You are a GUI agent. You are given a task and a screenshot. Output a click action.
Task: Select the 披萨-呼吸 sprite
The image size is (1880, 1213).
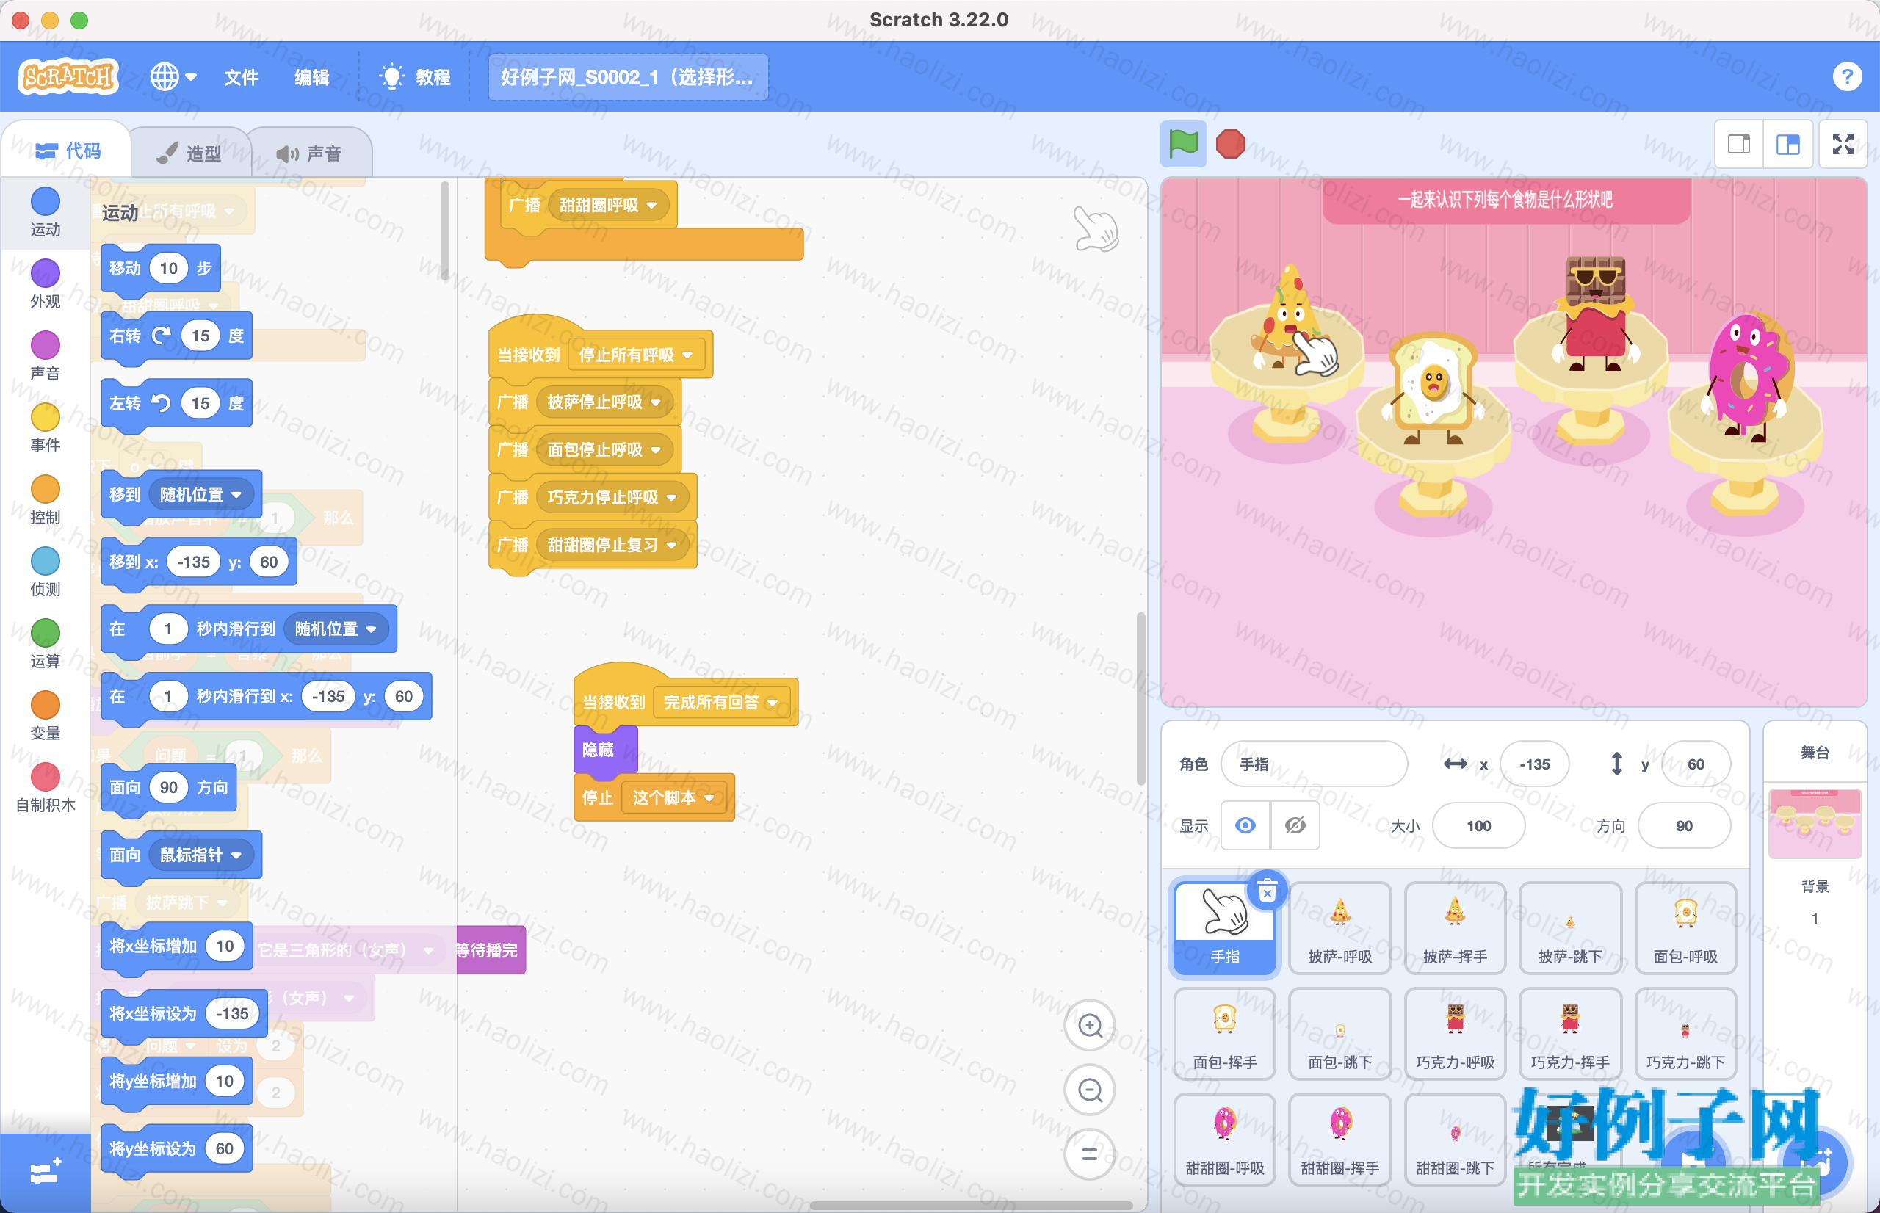click(x=1339, y=928)
